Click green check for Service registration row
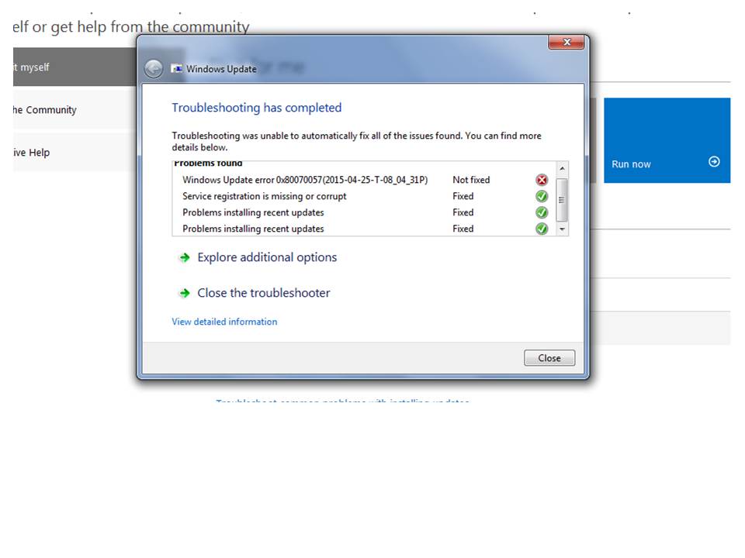The height and width of the screenshot is (558, 745). click(x=542, y=196)
